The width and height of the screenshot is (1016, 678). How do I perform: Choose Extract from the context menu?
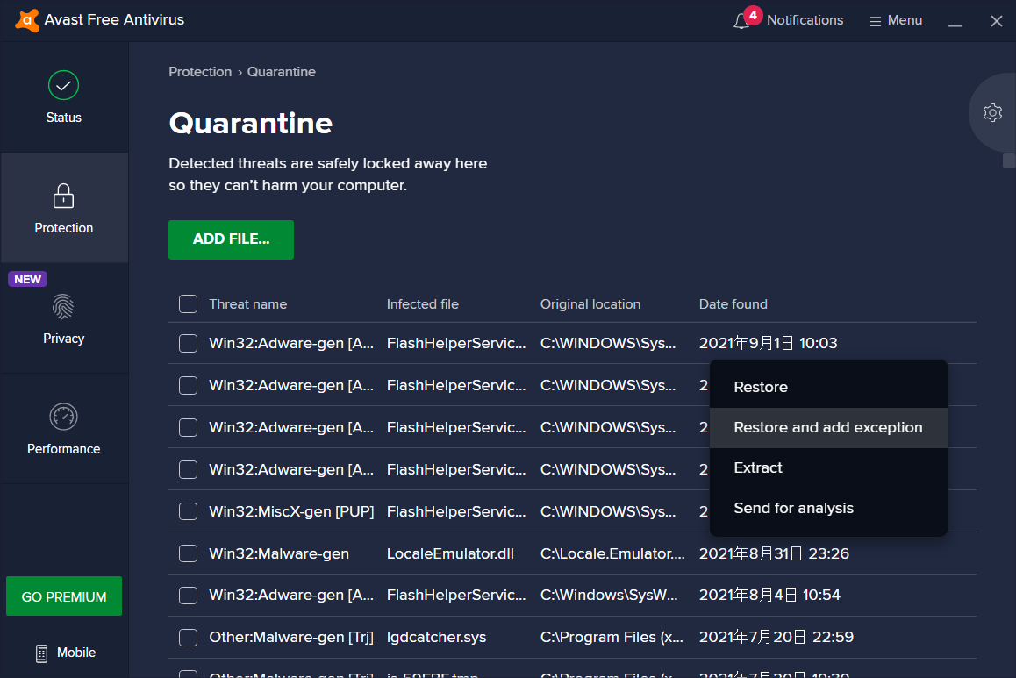pyautogui.click(x=828, y=468)
